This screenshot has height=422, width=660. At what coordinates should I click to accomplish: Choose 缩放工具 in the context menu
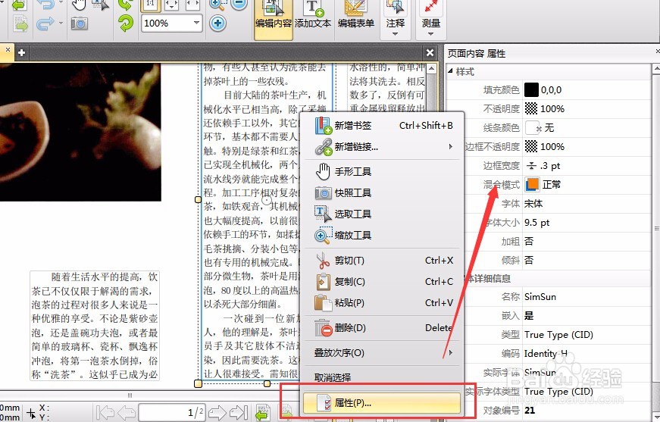[x=383, y=235]
